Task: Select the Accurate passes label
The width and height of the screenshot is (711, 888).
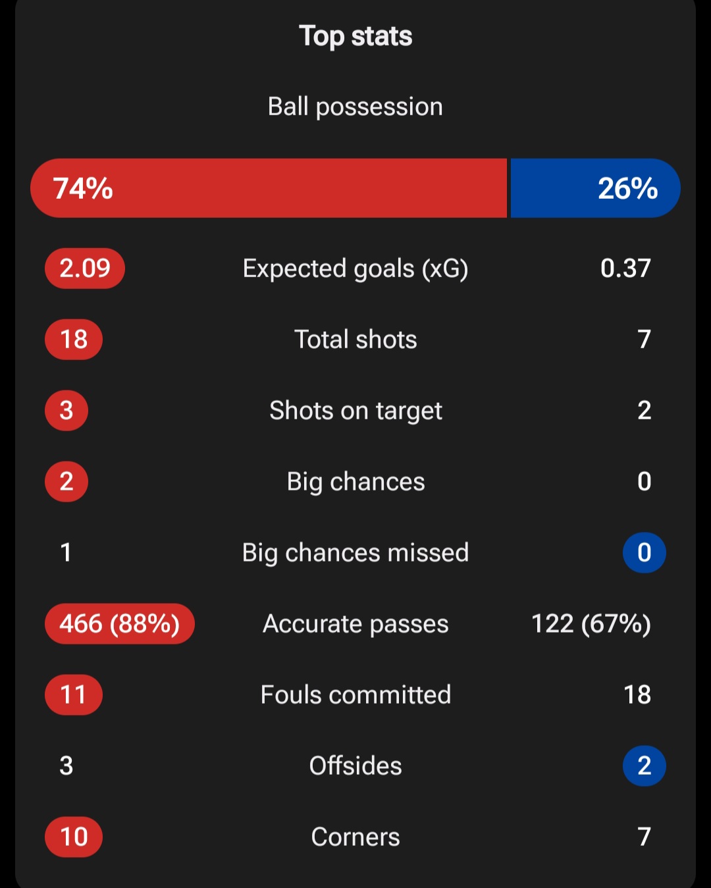Action: pos(355,623)
